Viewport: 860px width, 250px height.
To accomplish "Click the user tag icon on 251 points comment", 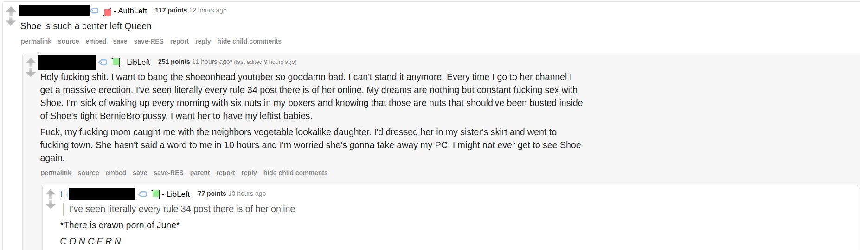I will tap(103, 62).
